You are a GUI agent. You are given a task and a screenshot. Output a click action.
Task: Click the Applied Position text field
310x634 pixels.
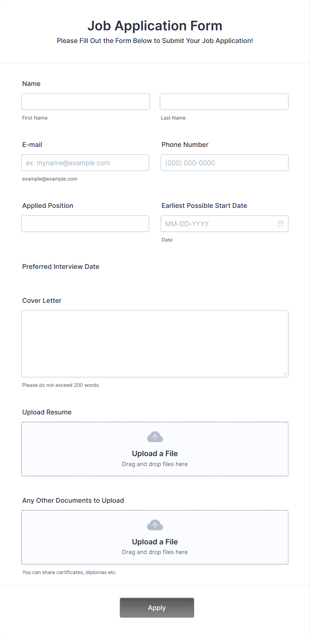tap(85, 224)
